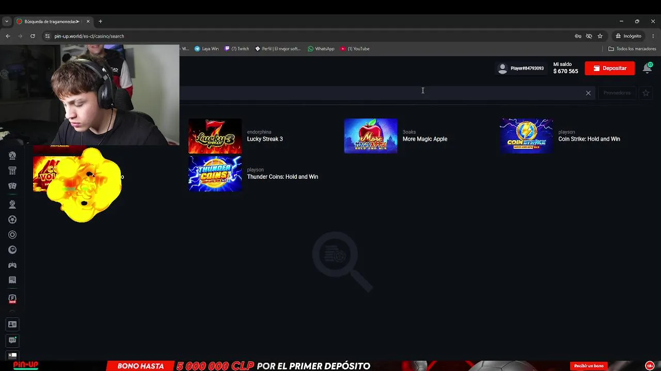The height and width of the screenshot is (371, 661).
Task: Open the Incógnito profile button
Action: pyautogui.click(x=628, y=36)
